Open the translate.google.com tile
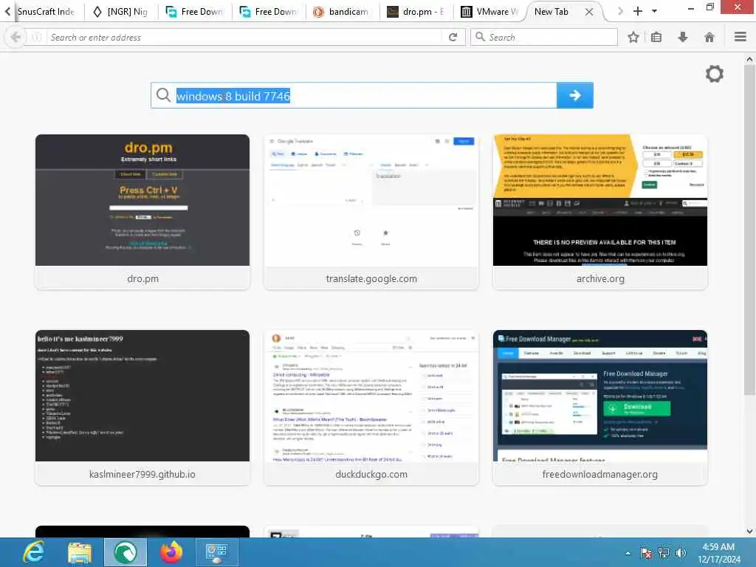This screenshot has height=567, width=756. (x=371, y=212)
